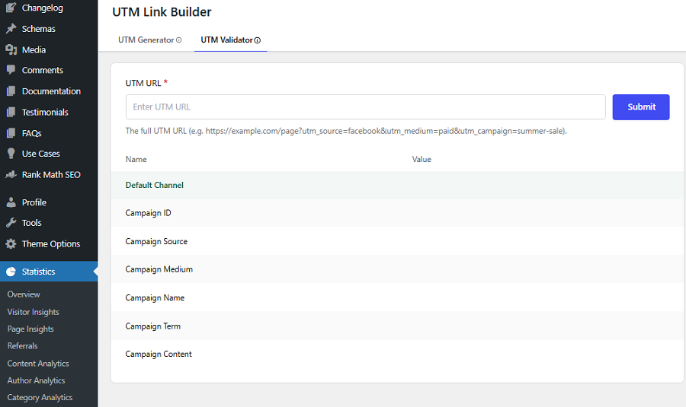The width and height of the screenshot is (686, 407).
Task: Click the Media sidebar icon
Action: tap(11, 49)
